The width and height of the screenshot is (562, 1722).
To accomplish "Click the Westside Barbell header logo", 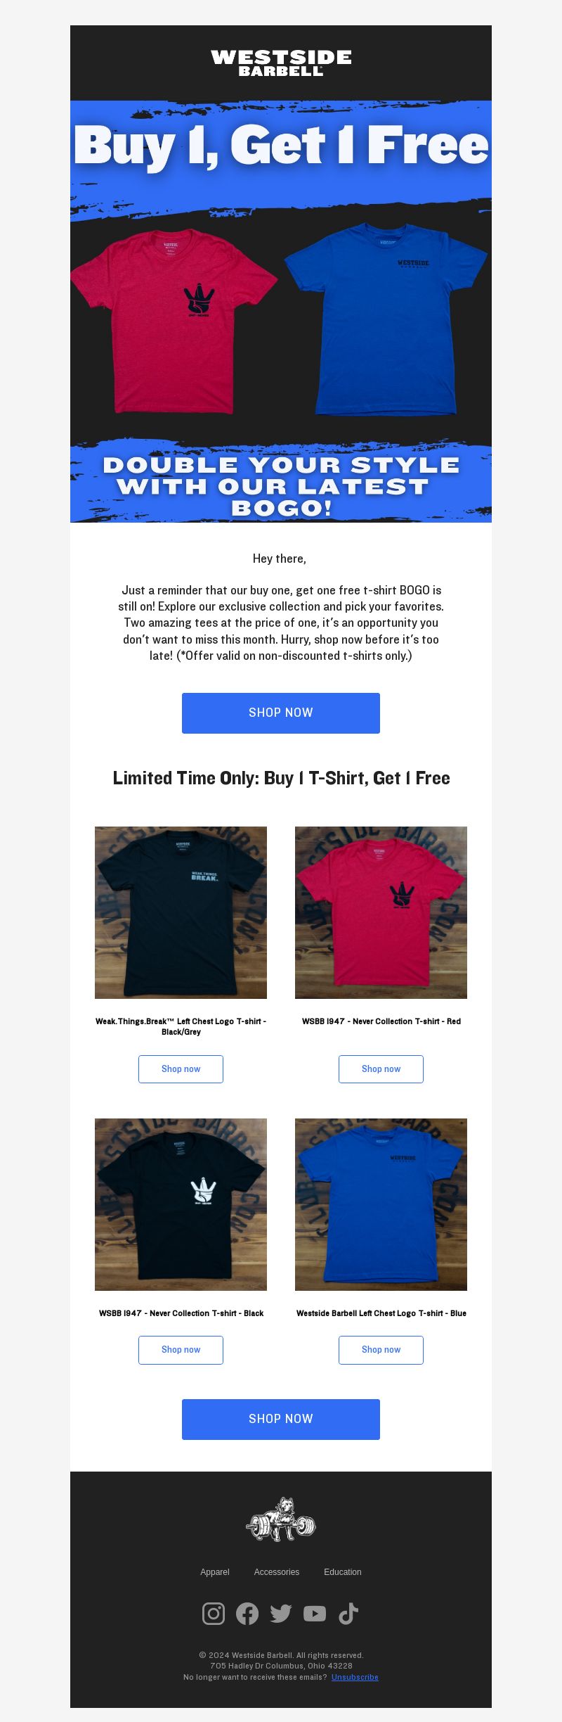I will 281,63.
